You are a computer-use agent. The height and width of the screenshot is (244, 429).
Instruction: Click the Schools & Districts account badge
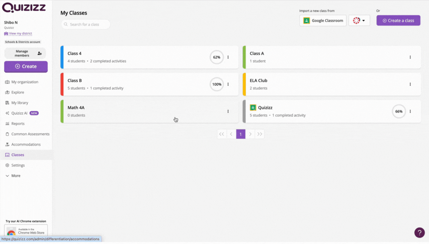[x=23, y=42]
